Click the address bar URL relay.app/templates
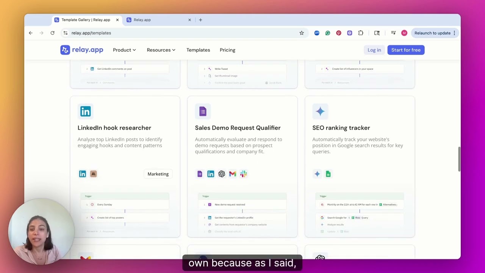Image resolution: width=485 pixels, height=273 pixels. tap(91, 33)
